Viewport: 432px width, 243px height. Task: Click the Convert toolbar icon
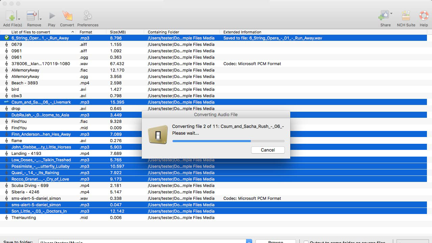click(x=67, y=15)
